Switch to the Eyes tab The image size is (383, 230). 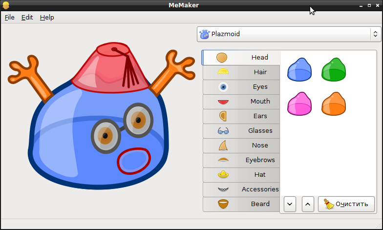click(241, 87)
